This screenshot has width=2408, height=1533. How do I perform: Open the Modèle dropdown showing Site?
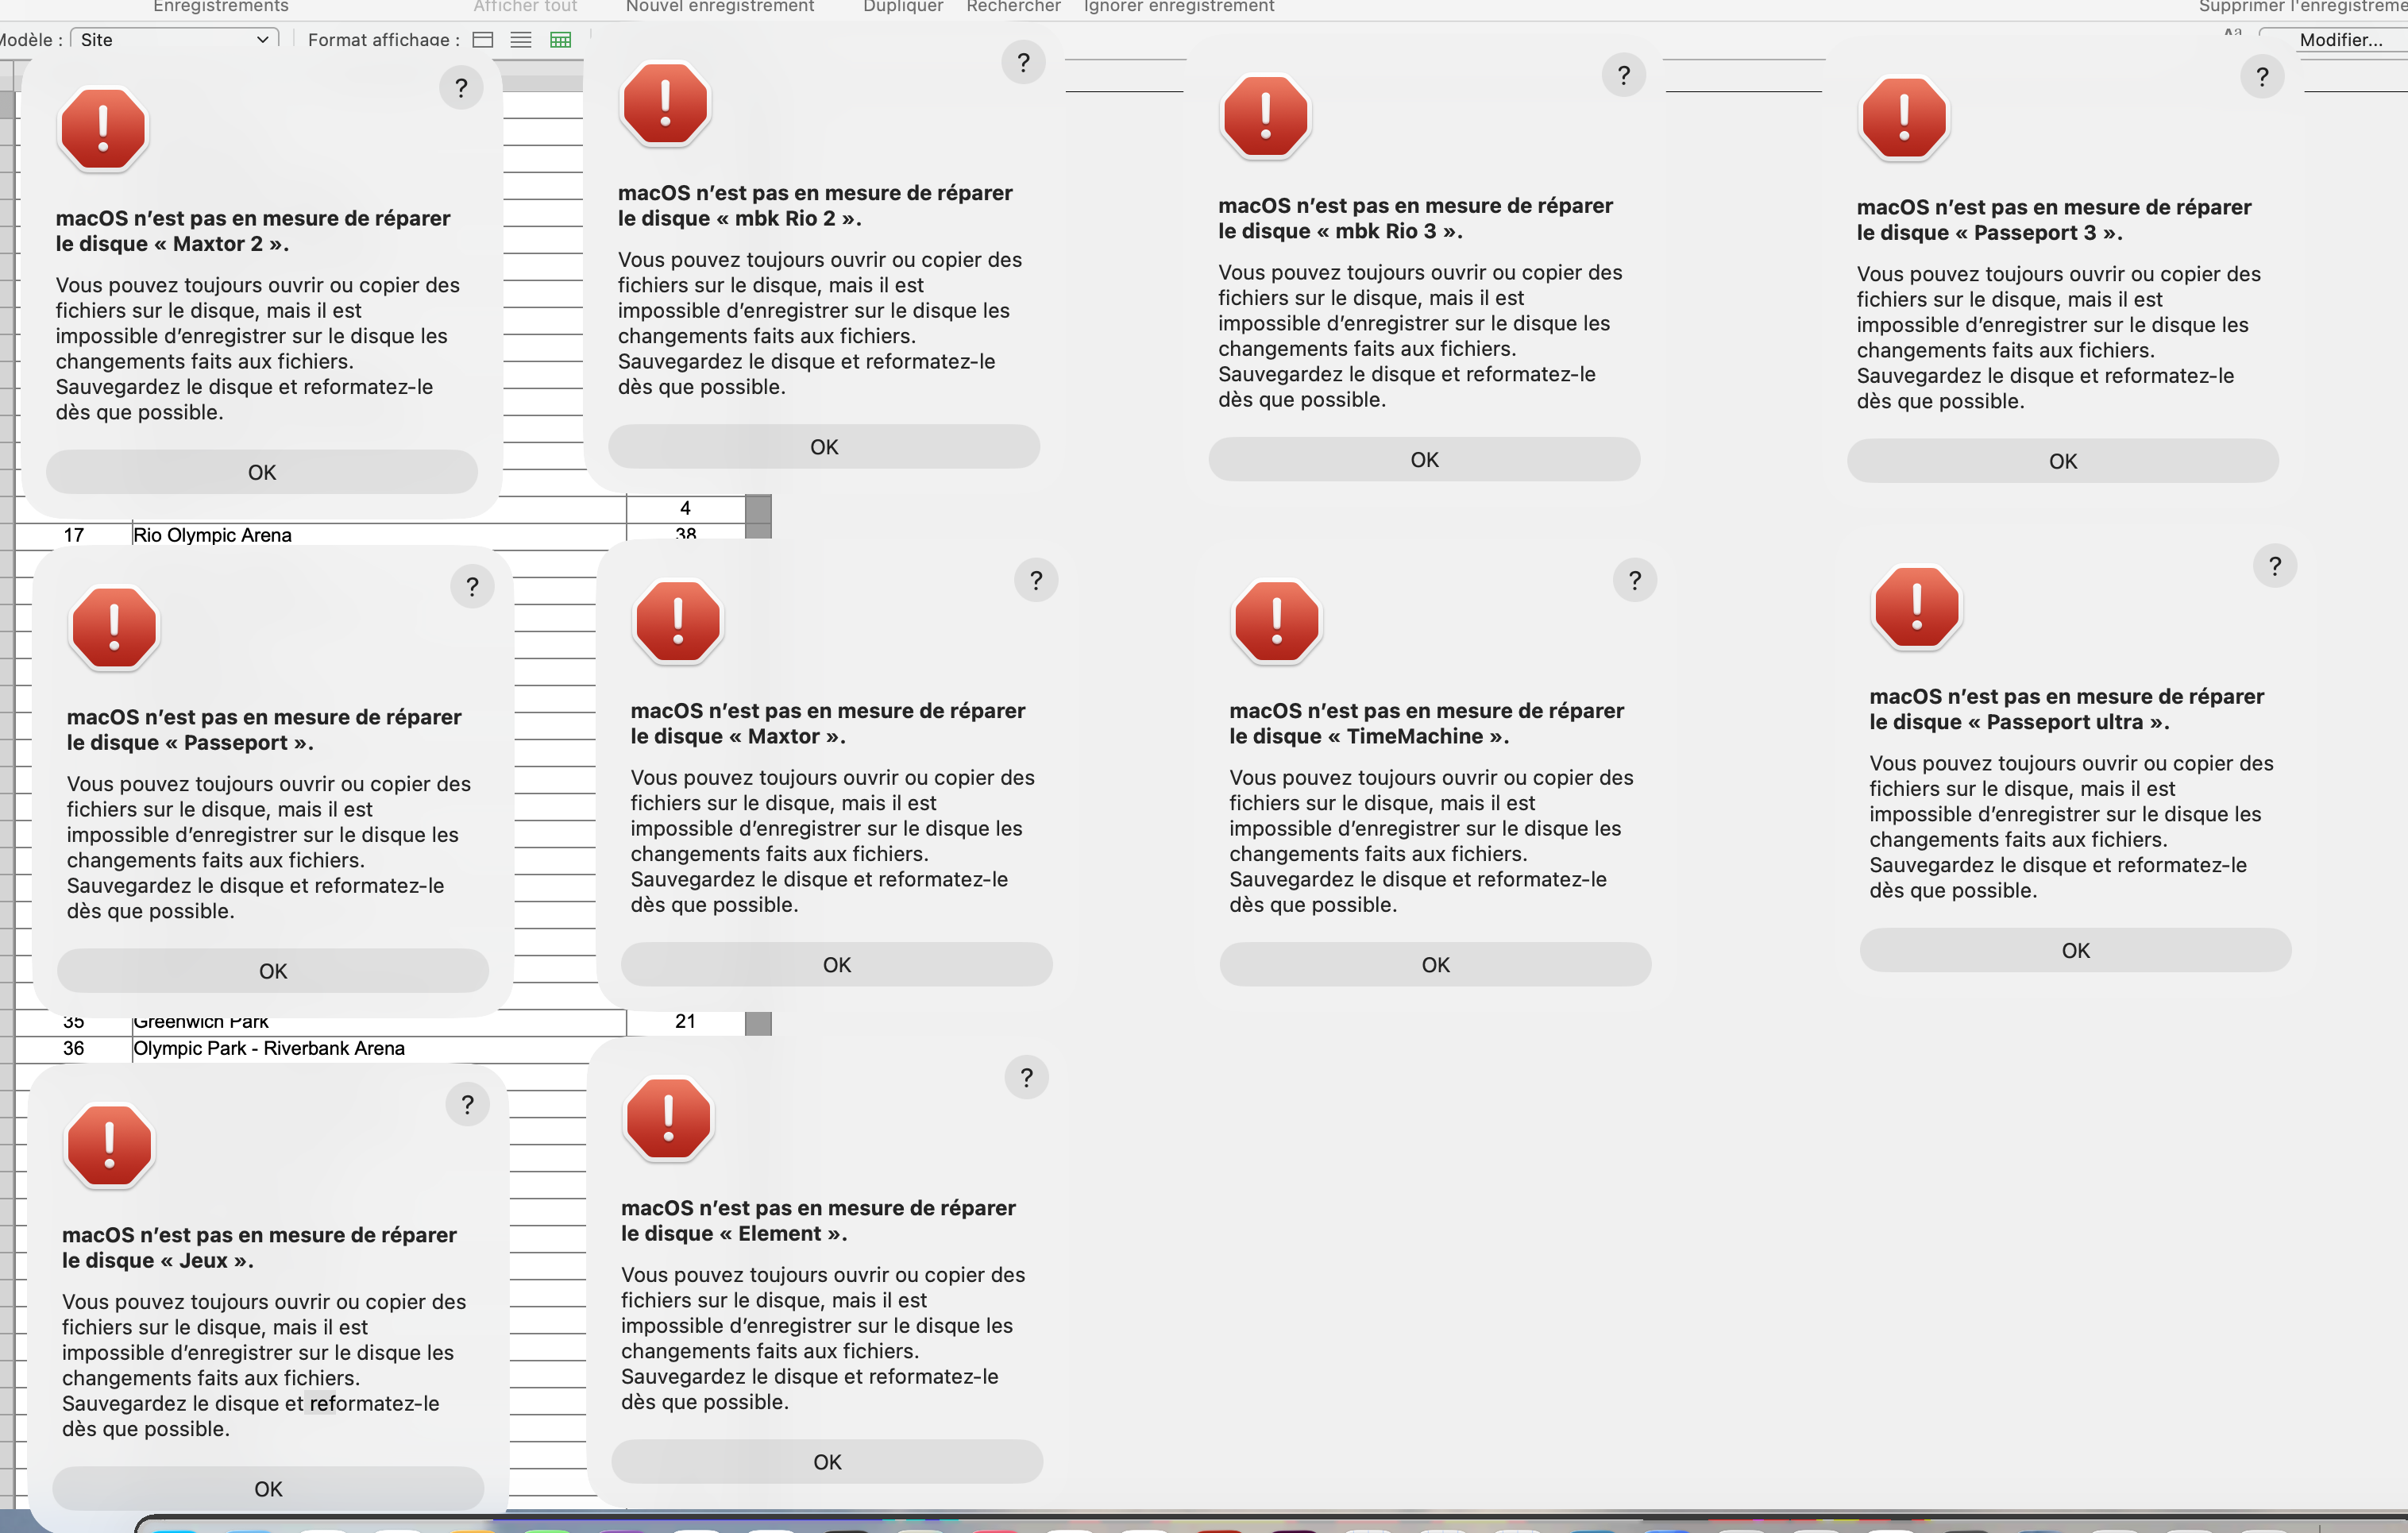point(174,40)
